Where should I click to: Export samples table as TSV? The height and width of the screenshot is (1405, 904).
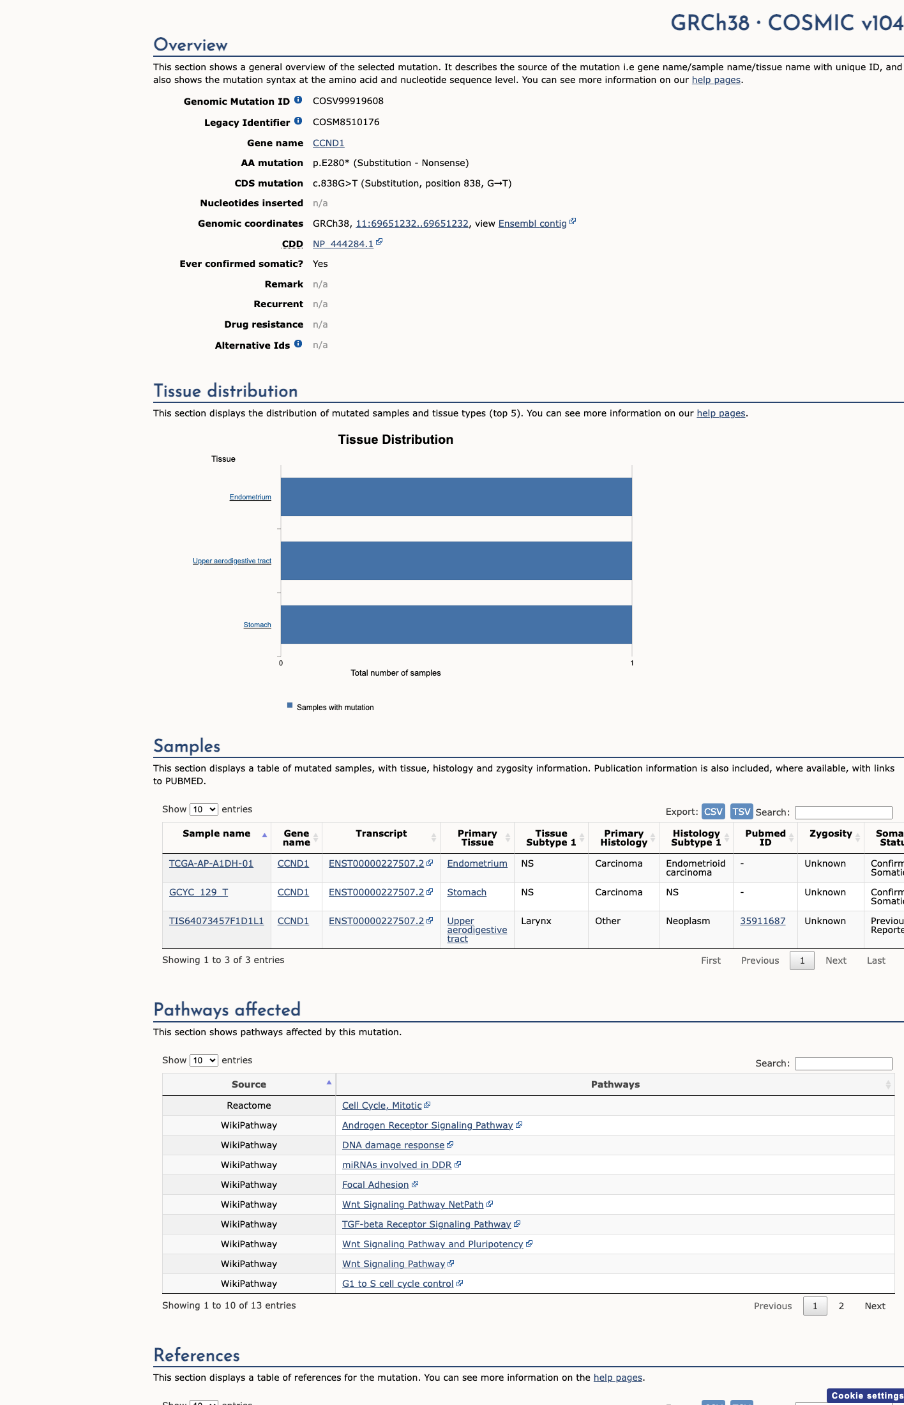(x=741, y=812)
